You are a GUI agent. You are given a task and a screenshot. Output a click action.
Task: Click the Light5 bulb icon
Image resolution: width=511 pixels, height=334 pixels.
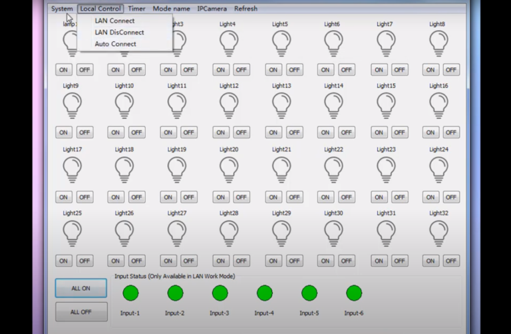coord(281,43)
